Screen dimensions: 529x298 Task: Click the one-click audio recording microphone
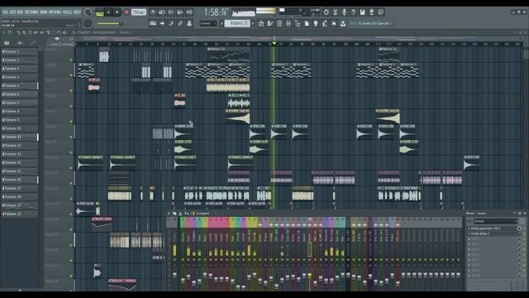click(345, 12)
